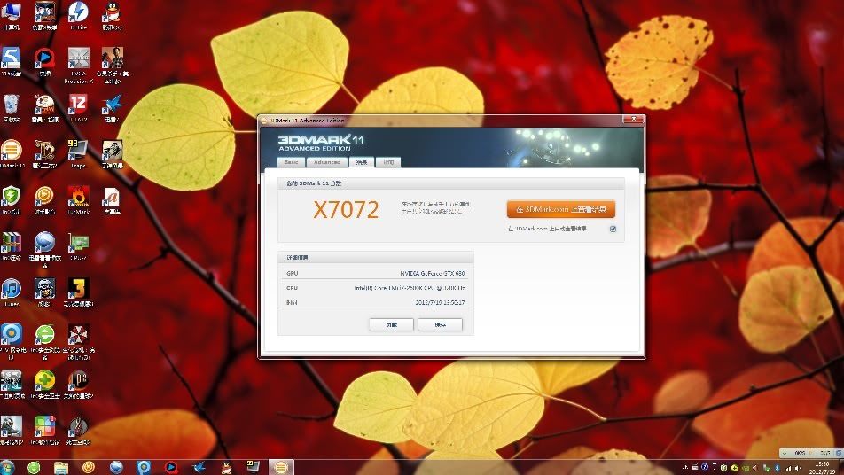844x475 pixels.
Task: Click the 3DMark 11 taskbar button
Action: (280, 467)
